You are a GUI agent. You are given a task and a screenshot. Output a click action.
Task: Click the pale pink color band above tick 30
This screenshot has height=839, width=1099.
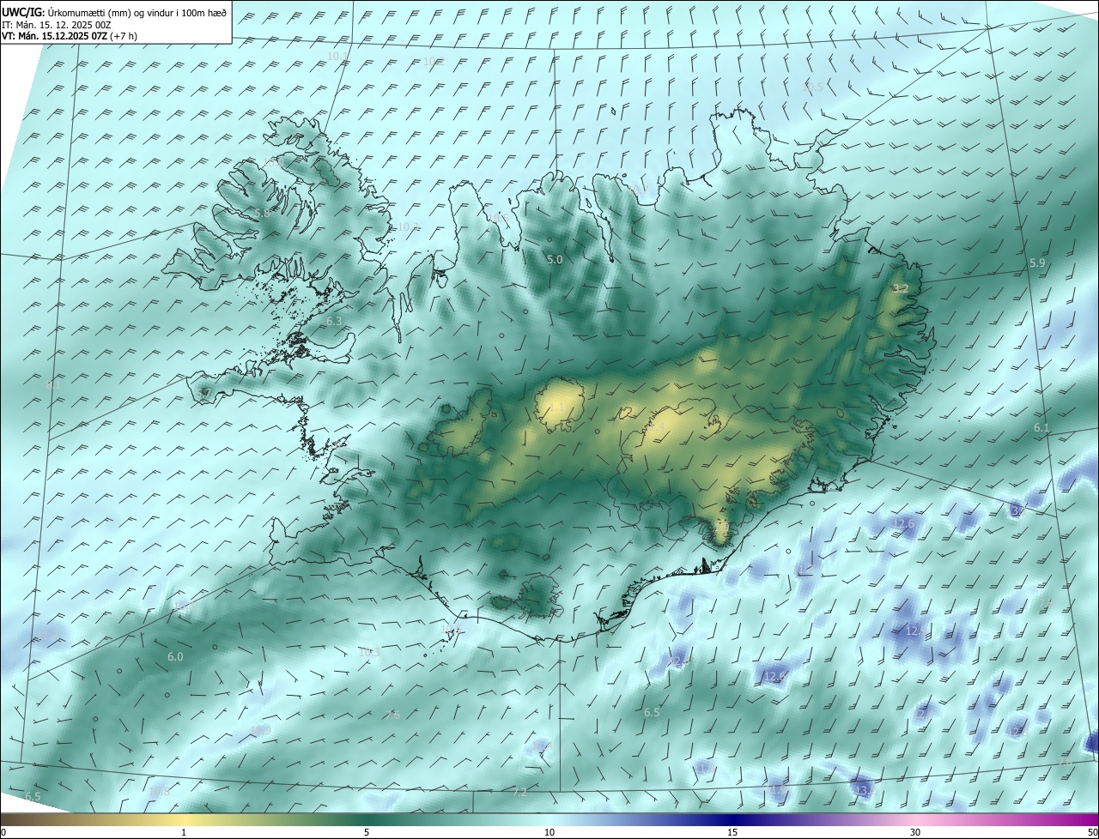coord(915,818)
